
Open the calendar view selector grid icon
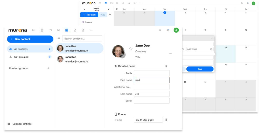(x=110, y=15)
